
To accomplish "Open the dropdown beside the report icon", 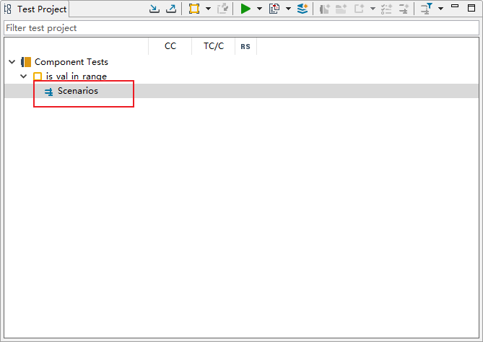I will [x=288, y=9].
